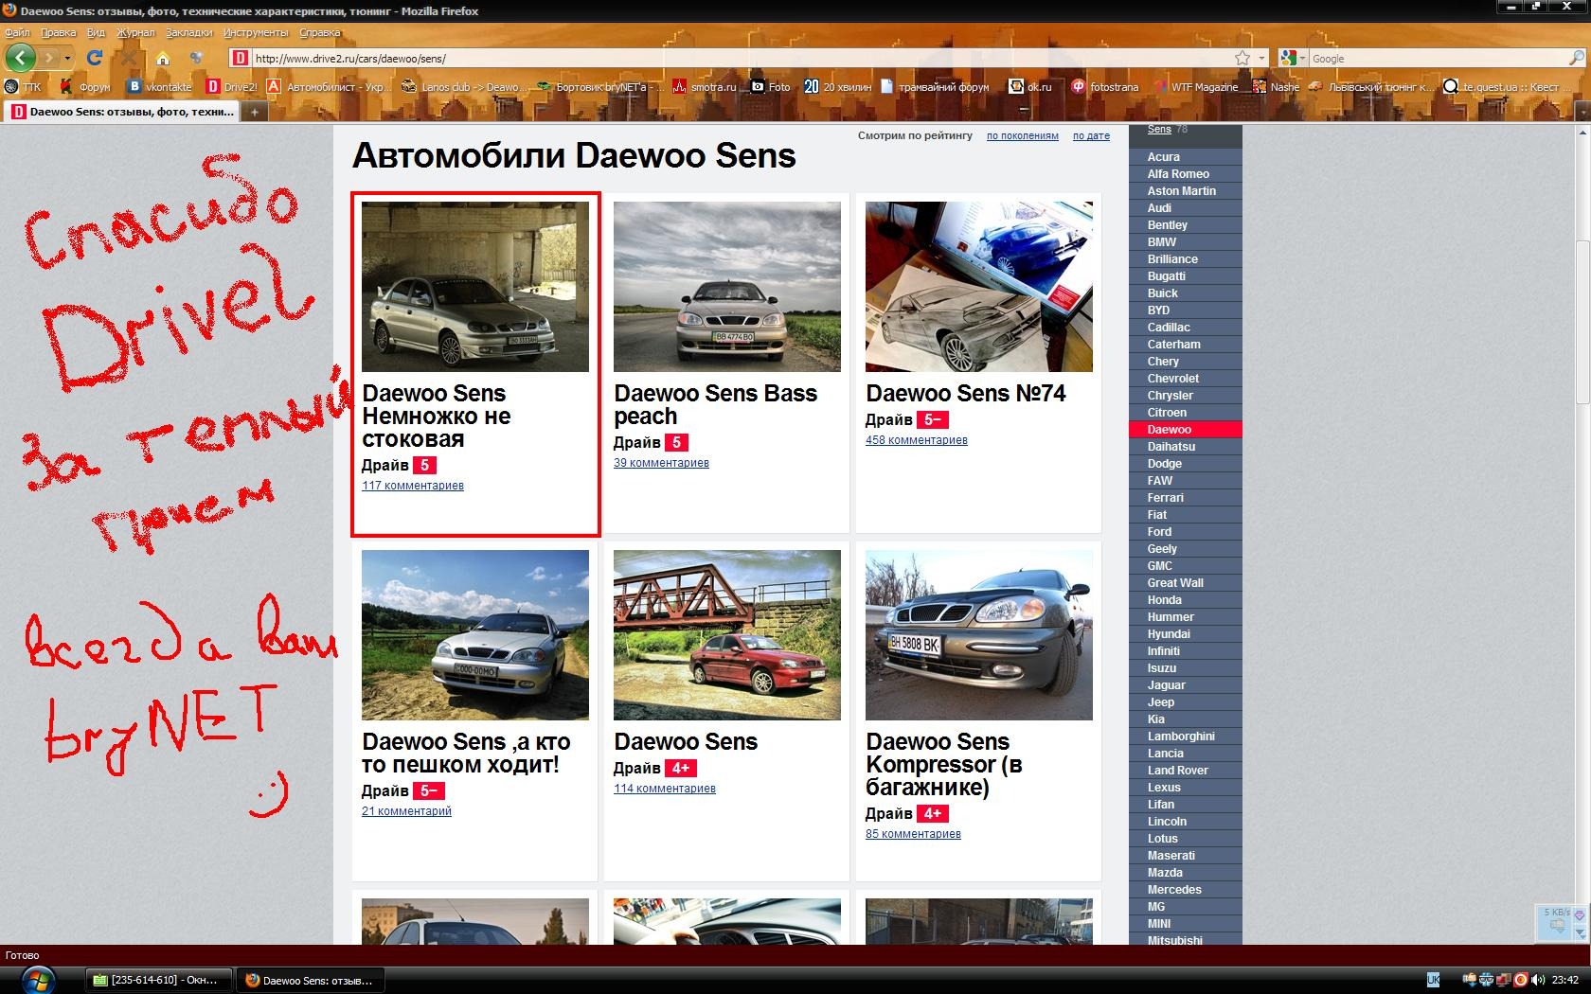Expand the URL bar history dropdown
Image resolution: width=1591 pixels, height=994 pixels.
[x=1260, y=58]
